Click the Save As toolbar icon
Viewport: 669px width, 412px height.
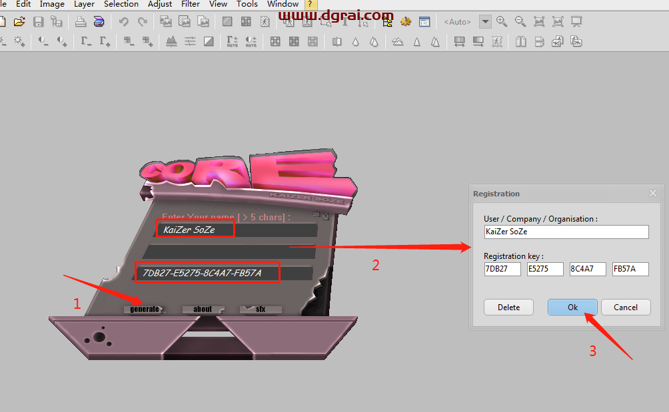[x=57, y=21]
